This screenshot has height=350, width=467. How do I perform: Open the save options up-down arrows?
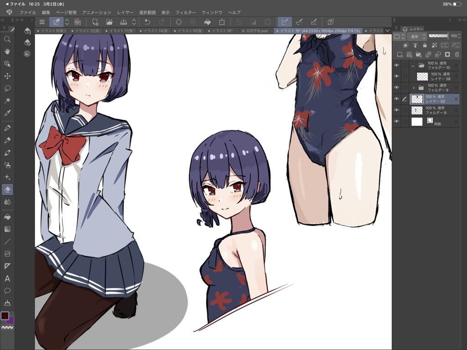[x=134, y=22]
